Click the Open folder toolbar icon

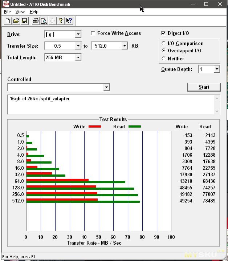(16, 21)
